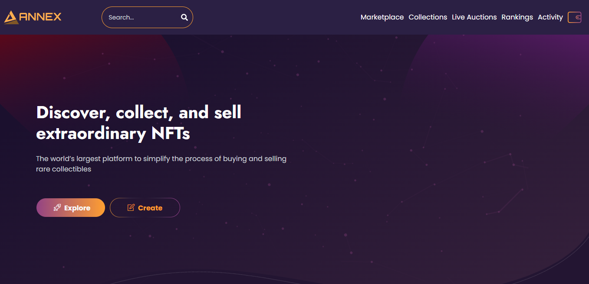Viewport: 589px width, 284px height.
Task: Click the "Discover, collect, and sell" headline
Action: tap(138, 113)
